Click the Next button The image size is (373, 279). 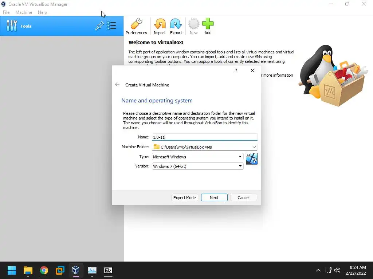pyautogui.click(x=214, y=198)
